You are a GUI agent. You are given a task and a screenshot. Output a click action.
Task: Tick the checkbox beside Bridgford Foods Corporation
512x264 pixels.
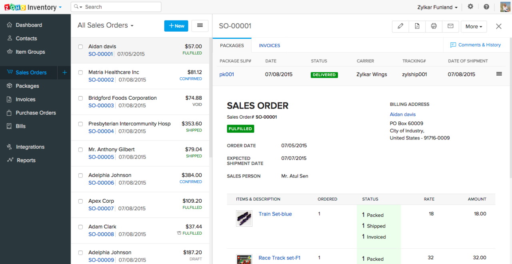point(80,98)
